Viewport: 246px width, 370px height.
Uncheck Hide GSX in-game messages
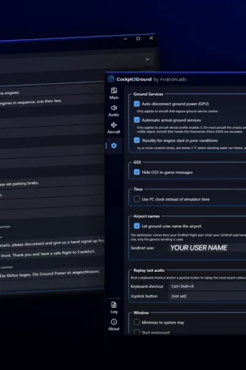coord(137,172)
